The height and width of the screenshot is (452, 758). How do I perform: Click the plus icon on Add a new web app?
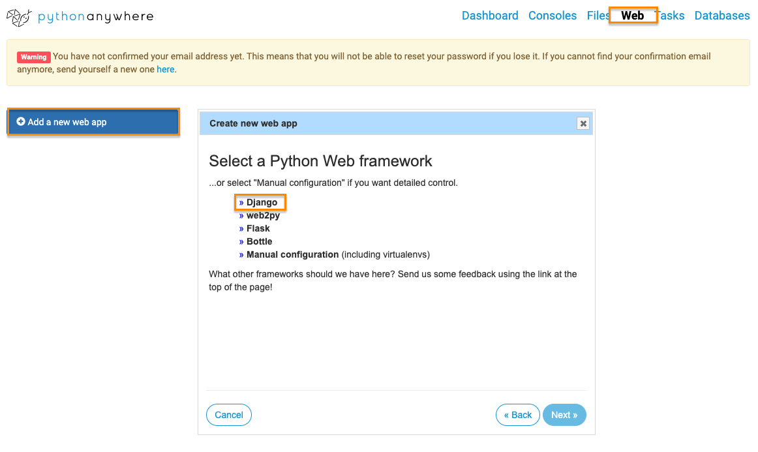[21, 122]
